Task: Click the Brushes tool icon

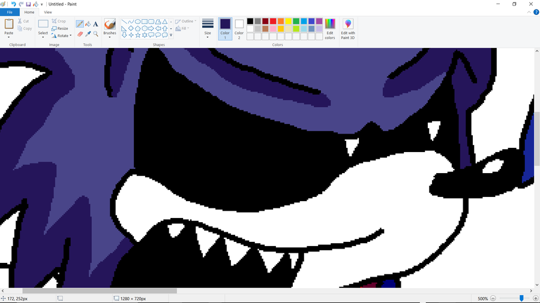Action: click(110, 24)
